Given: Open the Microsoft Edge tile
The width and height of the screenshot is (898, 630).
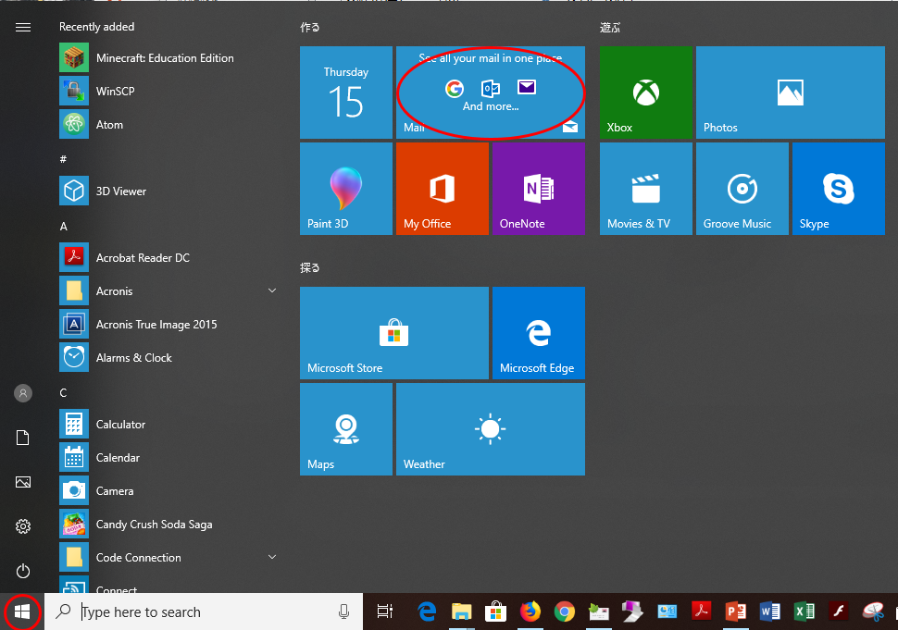Looking at the screenshot, I should pyautogui.click(x=539, y=332).
